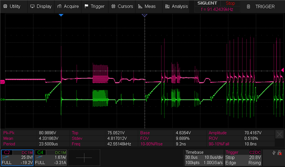Open the Trigger settings box
This screenshot has height=167, width=285.
243,158
